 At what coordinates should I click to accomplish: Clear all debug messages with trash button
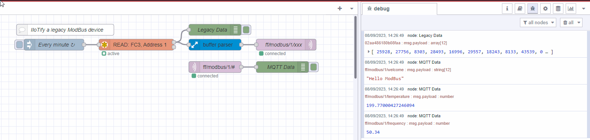(568, 23)
